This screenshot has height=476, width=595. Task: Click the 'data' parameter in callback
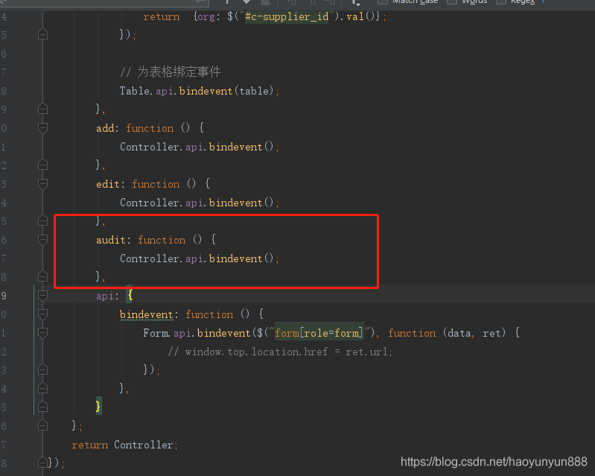(459, 333)
